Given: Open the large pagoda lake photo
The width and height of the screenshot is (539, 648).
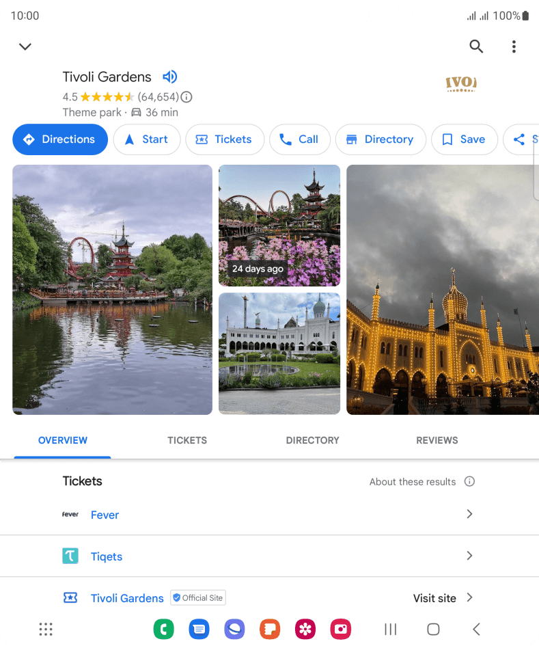Looking at the screenshot, I should pyautogui.click(x=112, y=290).
